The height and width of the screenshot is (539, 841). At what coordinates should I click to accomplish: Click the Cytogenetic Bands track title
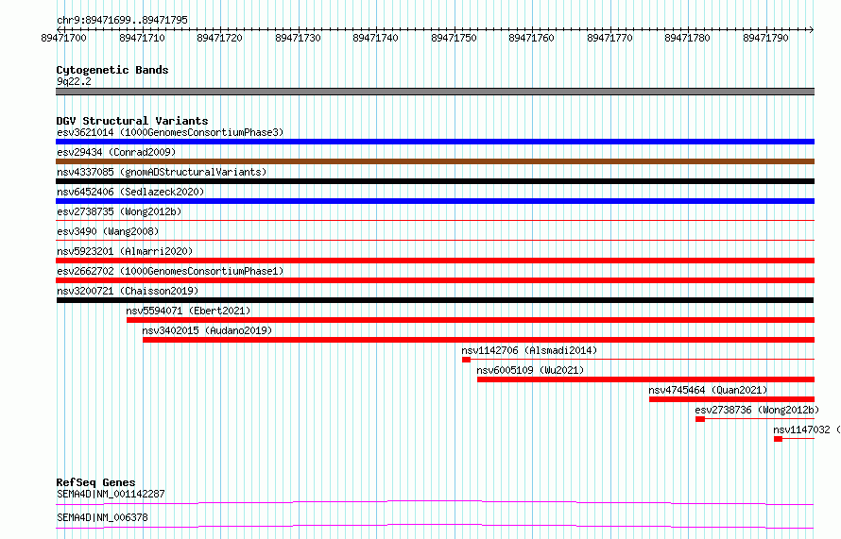(x=112, y=70)
